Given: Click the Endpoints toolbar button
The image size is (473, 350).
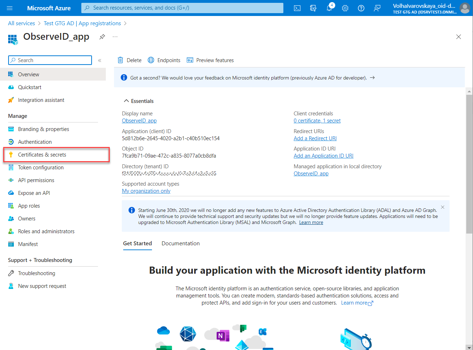Looking at the screenshot, I should click(x=164, y=60).
